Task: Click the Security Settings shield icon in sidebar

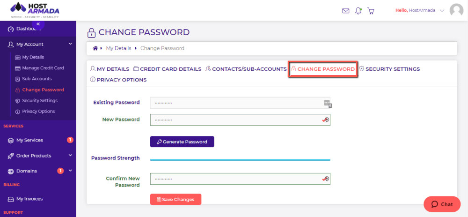Action: click(x=17, y=101)
